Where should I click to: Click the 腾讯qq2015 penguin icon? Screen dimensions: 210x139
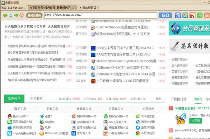pyautogui.click(x=9, y=116)
